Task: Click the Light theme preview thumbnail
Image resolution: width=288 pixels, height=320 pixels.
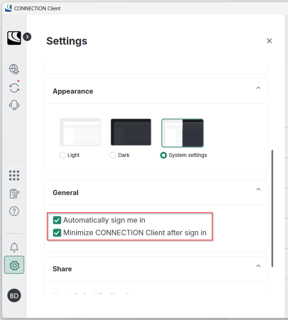Action: click(81, 132)
